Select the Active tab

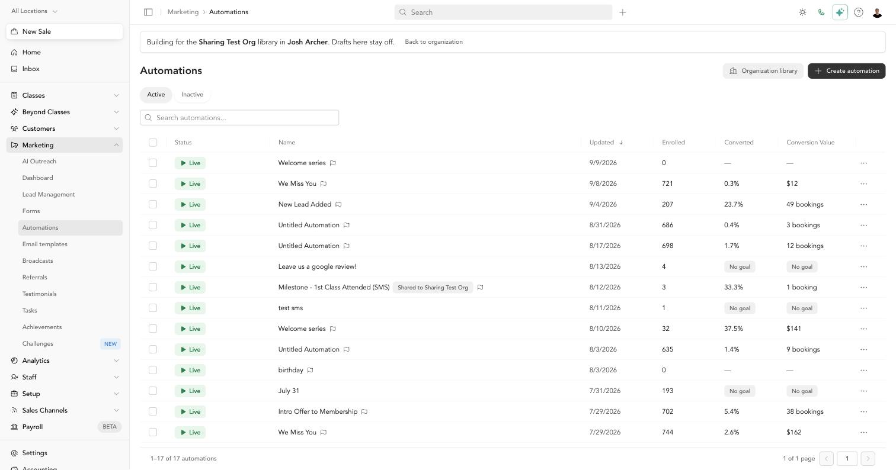[x=156, y=95]
